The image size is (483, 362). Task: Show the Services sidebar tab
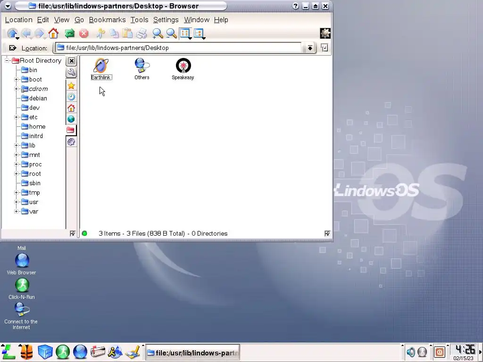pyautogui.click(x=71, y=141)
